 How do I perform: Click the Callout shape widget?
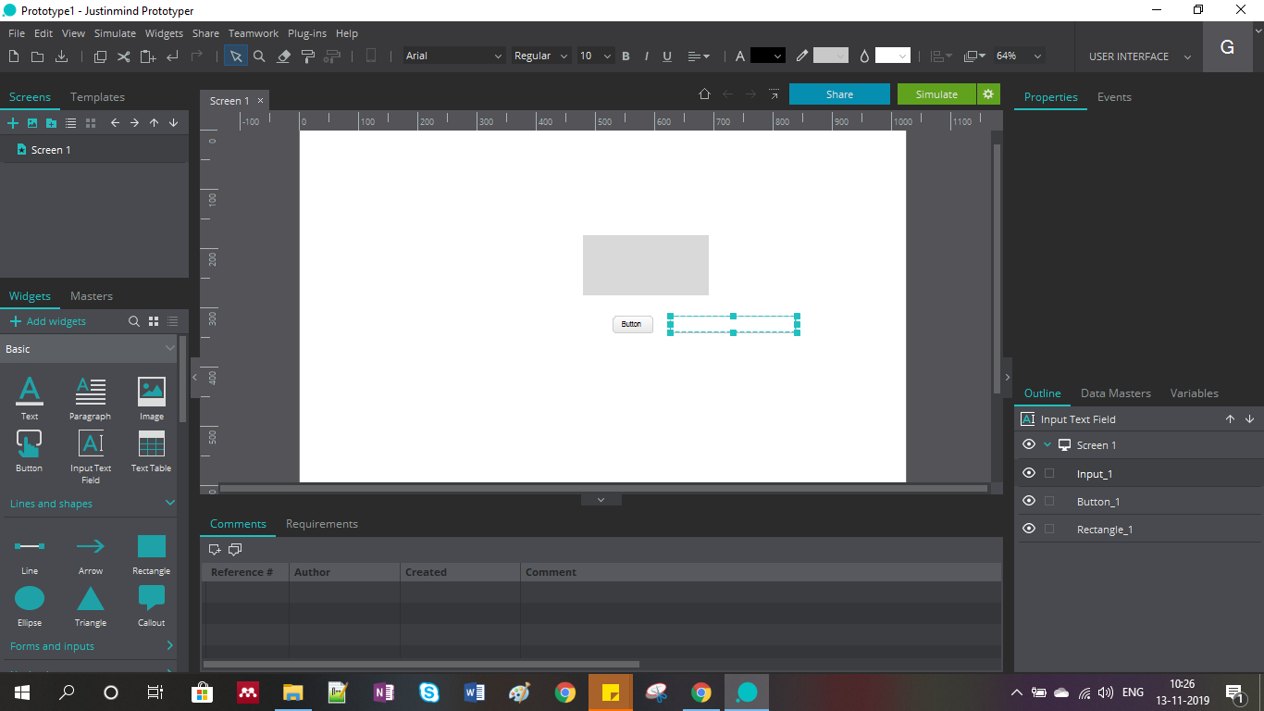click(151, 599)
